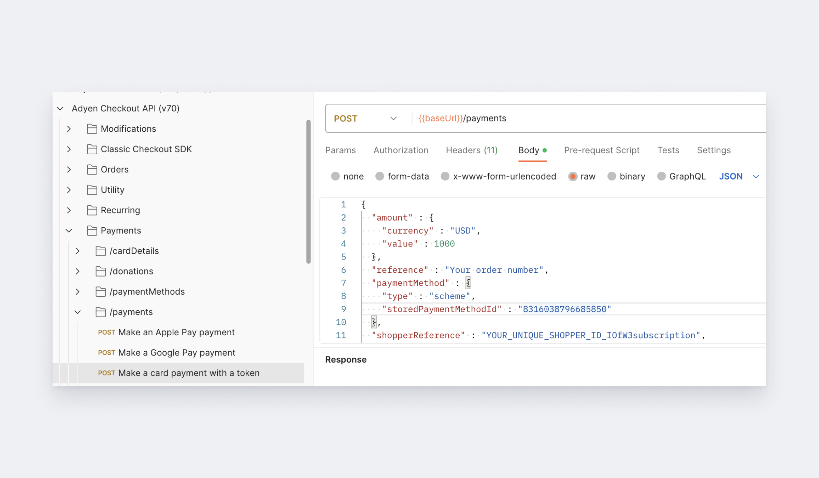Expand the /donations folder chevron
Image resolution: width=819 pixels, height=478 pixels.
click(x=78, y=271)
